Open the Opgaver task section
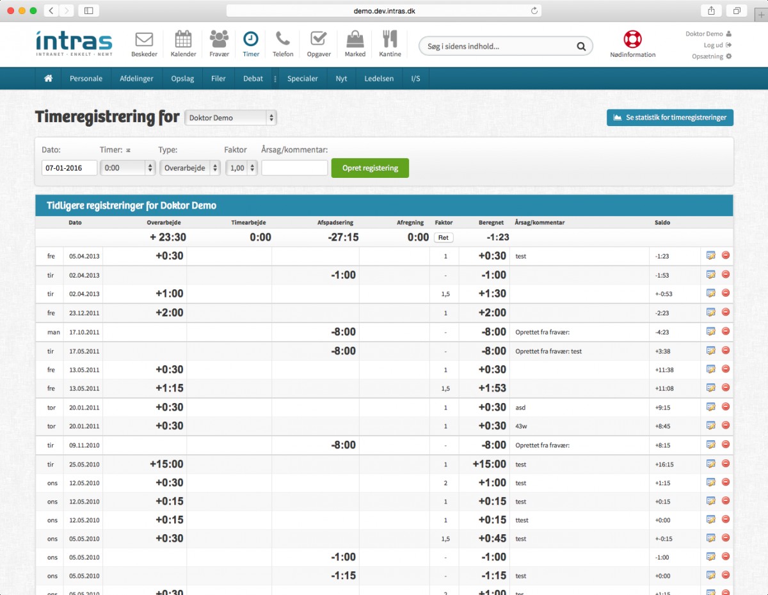Viewport: 768px width, 595px height. pos(318,42)
